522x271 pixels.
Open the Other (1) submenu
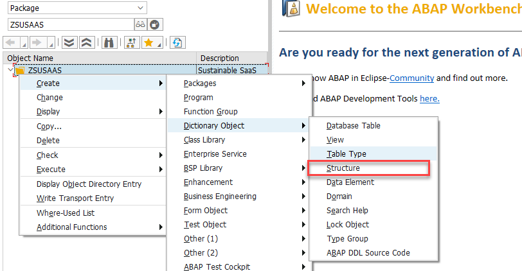tap(239, 239)
